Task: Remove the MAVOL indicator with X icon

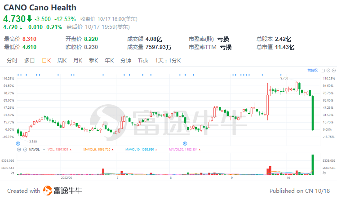Action: pyautogui.click(x=25, y=150)
